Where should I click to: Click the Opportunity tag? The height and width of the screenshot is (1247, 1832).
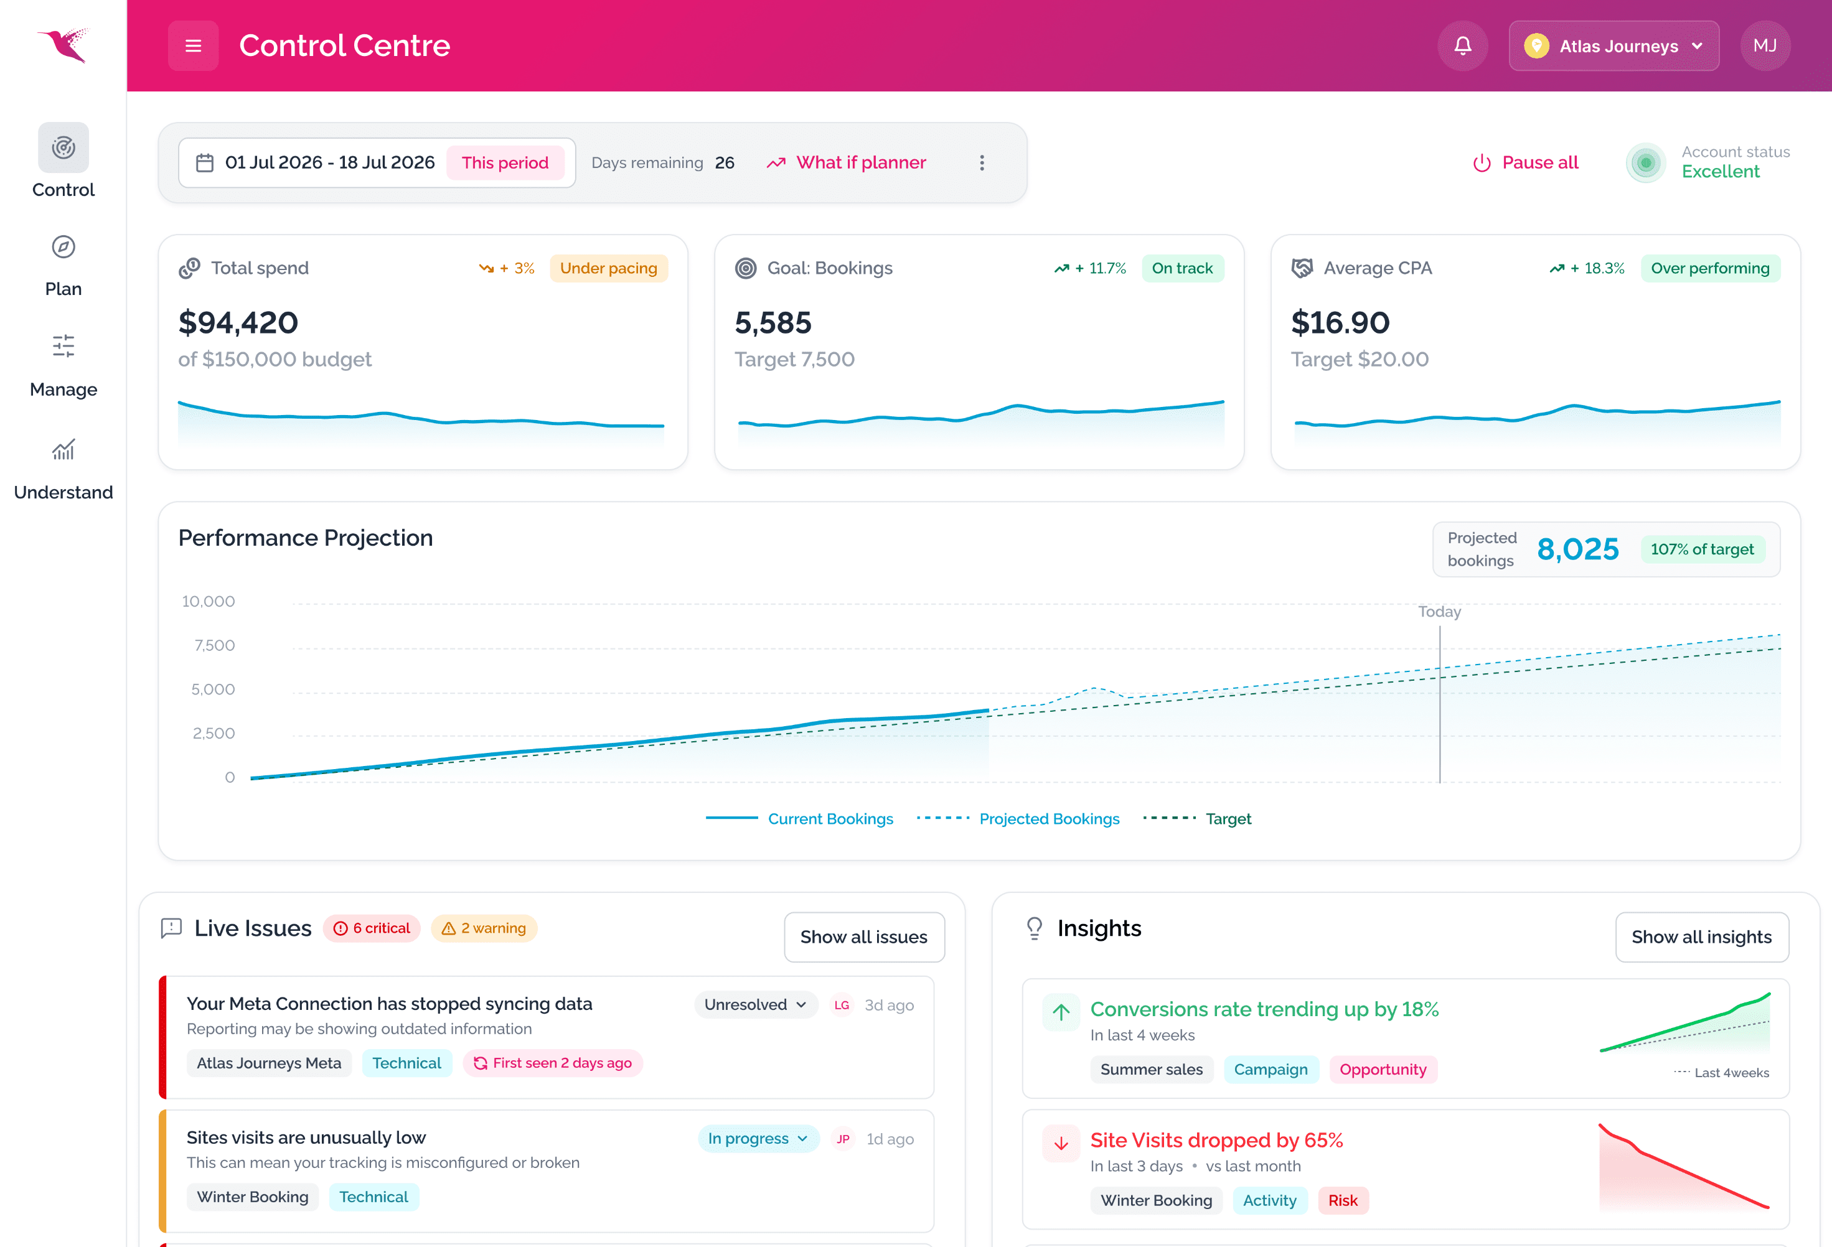pyautogui.click(x=1383, y=1069)
